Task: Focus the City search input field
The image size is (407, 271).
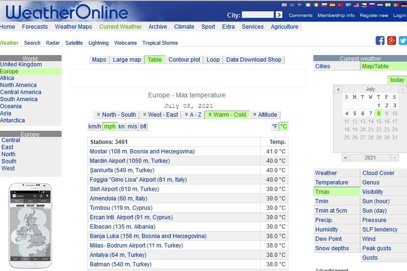Action: [258, 15]
